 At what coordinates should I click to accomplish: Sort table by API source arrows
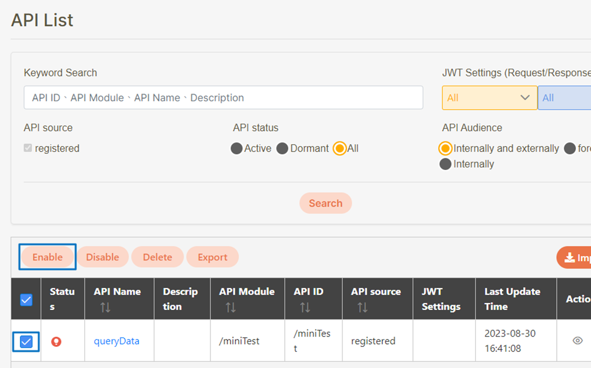363,307
